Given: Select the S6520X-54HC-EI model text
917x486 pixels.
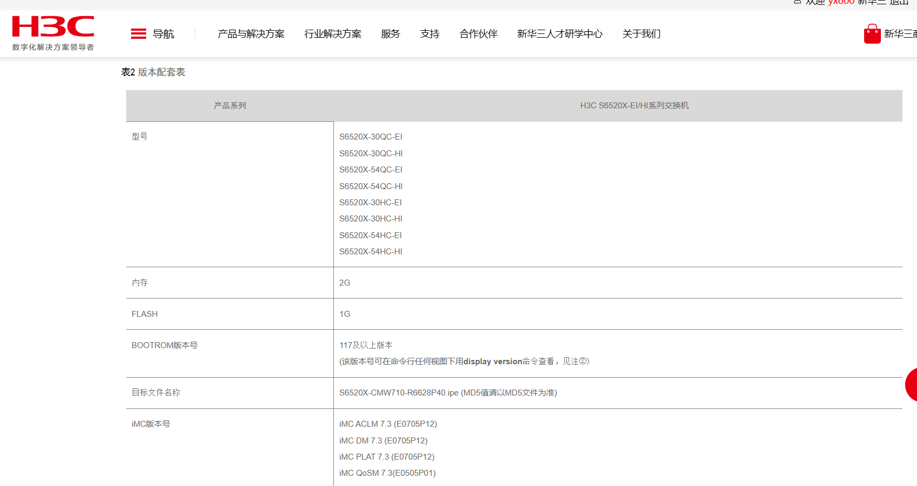Looking at the screenshot, I should click(371, 235).
